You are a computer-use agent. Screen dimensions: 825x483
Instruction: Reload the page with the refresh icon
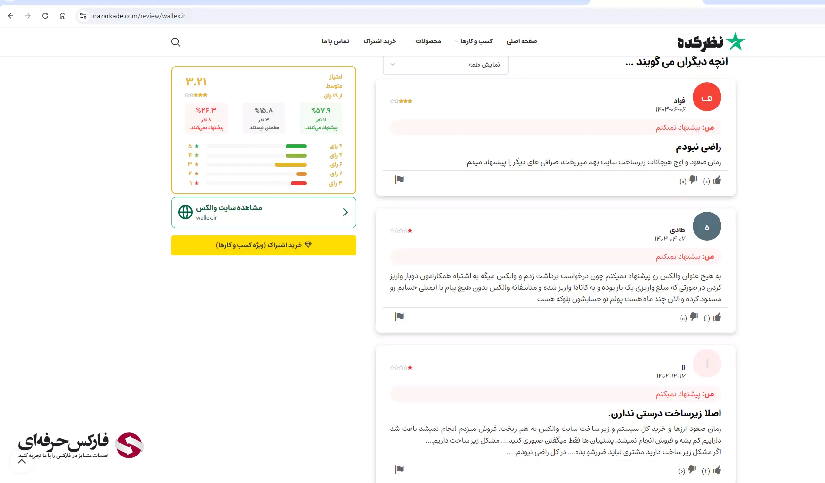click(x=45, y=16)
